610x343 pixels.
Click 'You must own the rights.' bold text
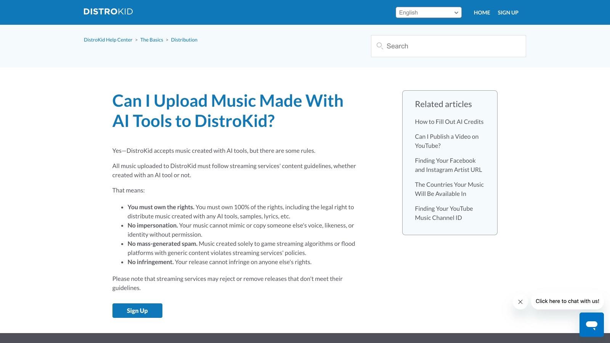click(x=161, y=207)
